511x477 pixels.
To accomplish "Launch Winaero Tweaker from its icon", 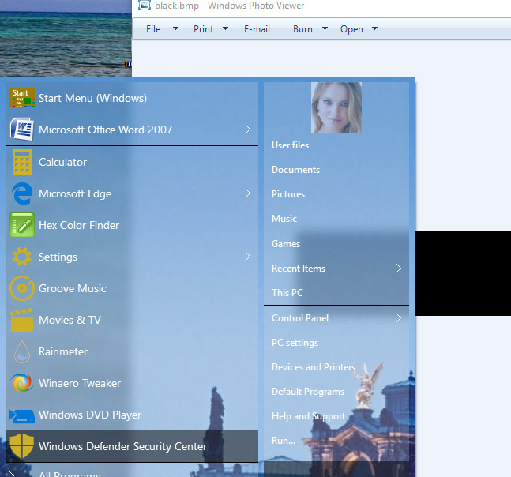I will pos(21,383).
